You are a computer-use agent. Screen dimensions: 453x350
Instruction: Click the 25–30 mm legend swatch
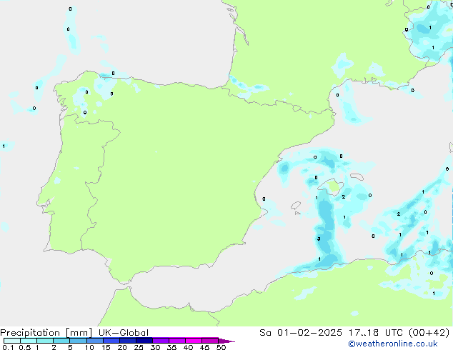[x=144, y=341]
